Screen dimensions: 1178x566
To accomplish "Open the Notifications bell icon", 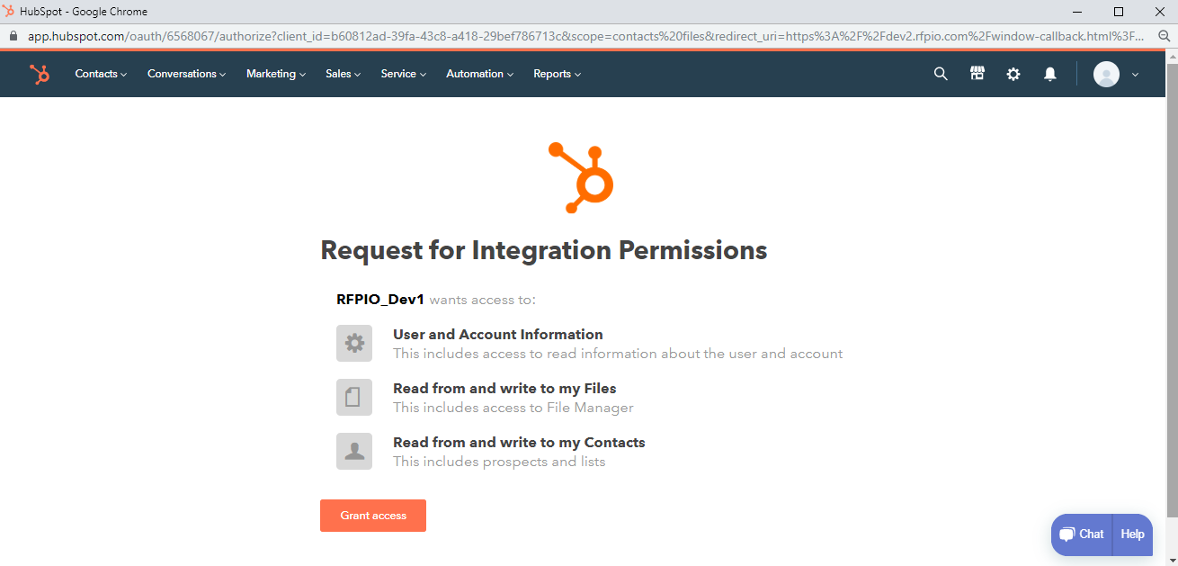I will (x=1049, y=74).
